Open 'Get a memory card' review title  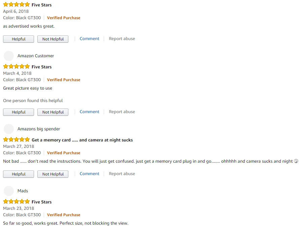tap(82, 140)
